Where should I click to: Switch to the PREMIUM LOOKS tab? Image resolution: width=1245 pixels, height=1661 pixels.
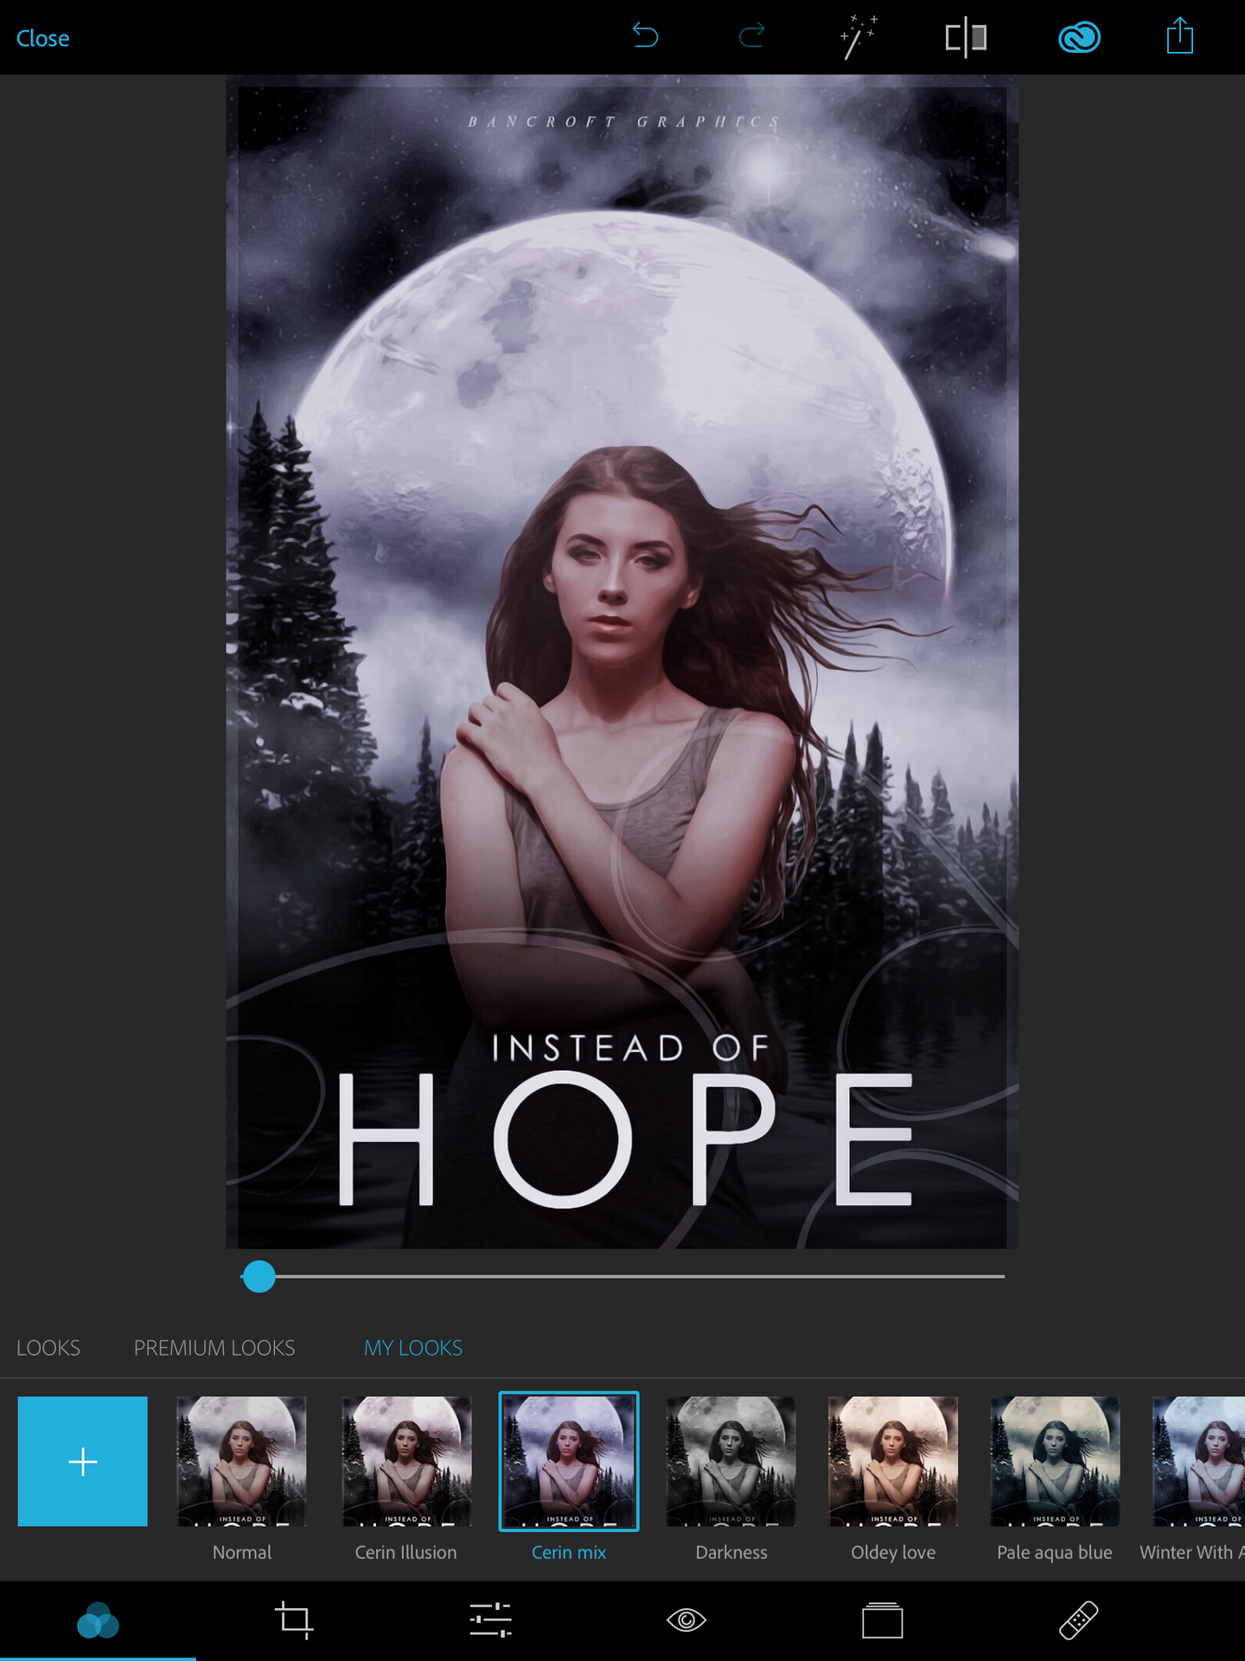(x=214, y=1348)
